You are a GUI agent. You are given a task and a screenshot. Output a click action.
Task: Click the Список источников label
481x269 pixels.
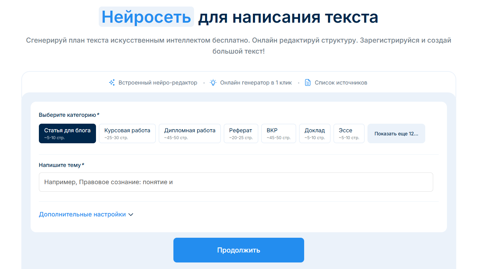click(x=341, y=82)
